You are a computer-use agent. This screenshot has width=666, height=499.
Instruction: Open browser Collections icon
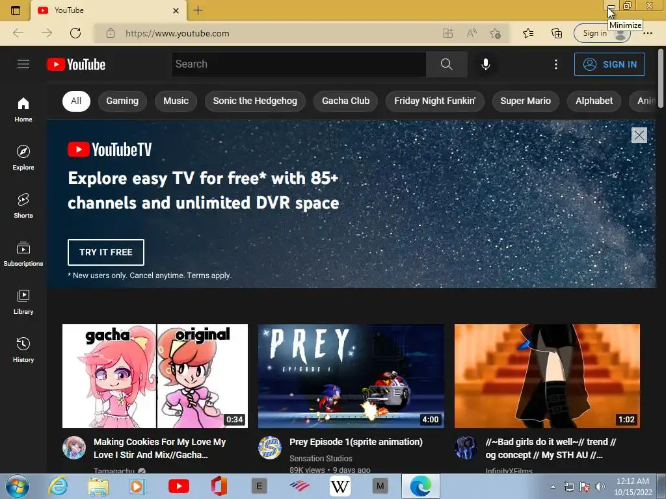tap(557, 33)
